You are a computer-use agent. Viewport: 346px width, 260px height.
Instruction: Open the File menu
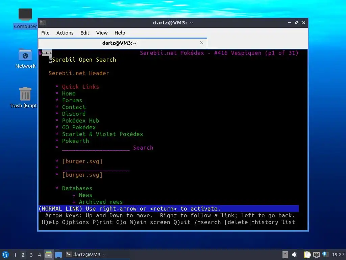click(x=45, y=33)
